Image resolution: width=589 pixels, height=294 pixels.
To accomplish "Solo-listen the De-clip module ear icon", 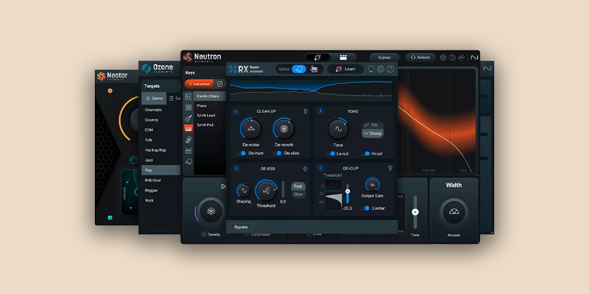I will [391, 168].
